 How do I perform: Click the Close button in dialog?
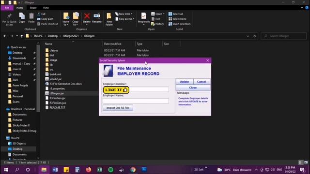click(193, 87)
